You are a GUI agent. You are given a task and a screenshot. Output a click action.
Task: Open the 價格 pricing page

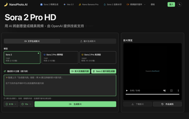pyautogui.click(x=152, y=4)
